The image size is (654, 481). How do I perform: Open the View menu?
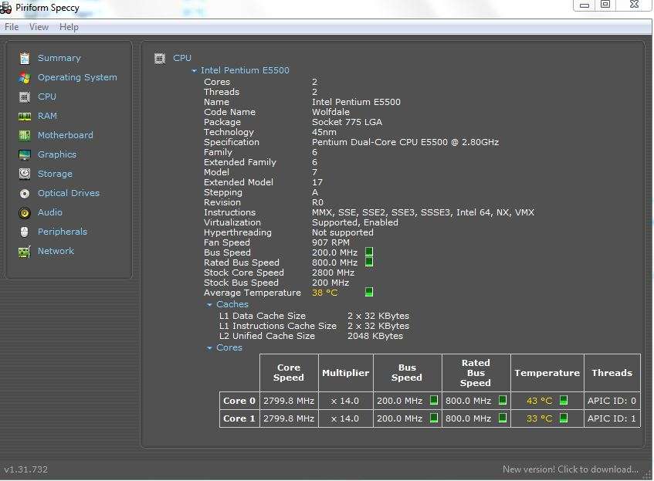39,27
